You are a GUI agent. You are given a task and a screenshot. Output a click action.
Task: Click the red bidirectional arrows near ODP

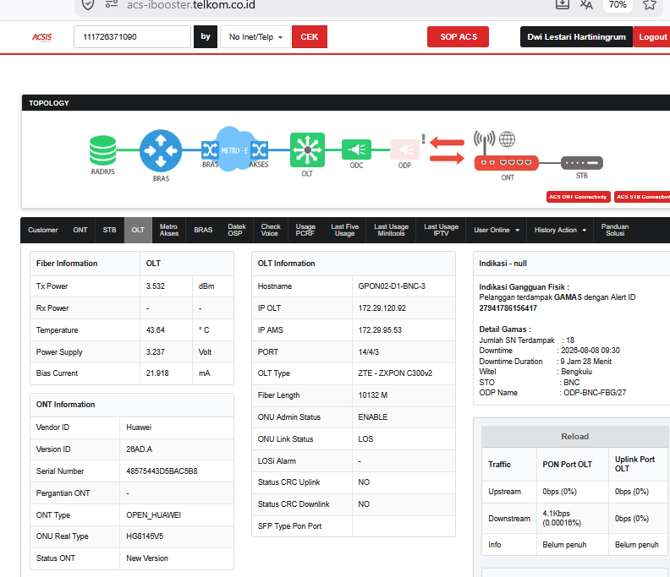[x=447, y=150]
